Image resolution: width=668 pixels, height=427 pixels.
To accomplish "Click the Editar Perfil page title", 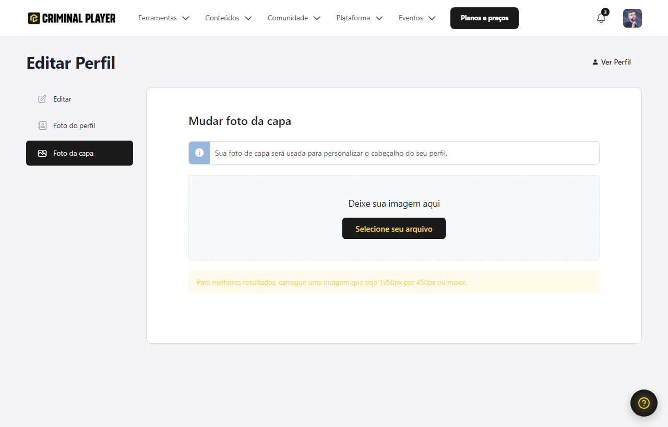I will pos(71,63).
